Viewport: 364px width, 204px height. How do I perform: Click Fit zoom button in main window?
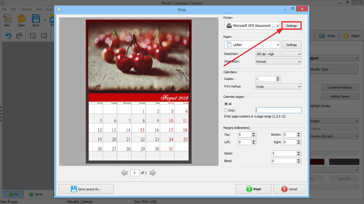point(13,194)
